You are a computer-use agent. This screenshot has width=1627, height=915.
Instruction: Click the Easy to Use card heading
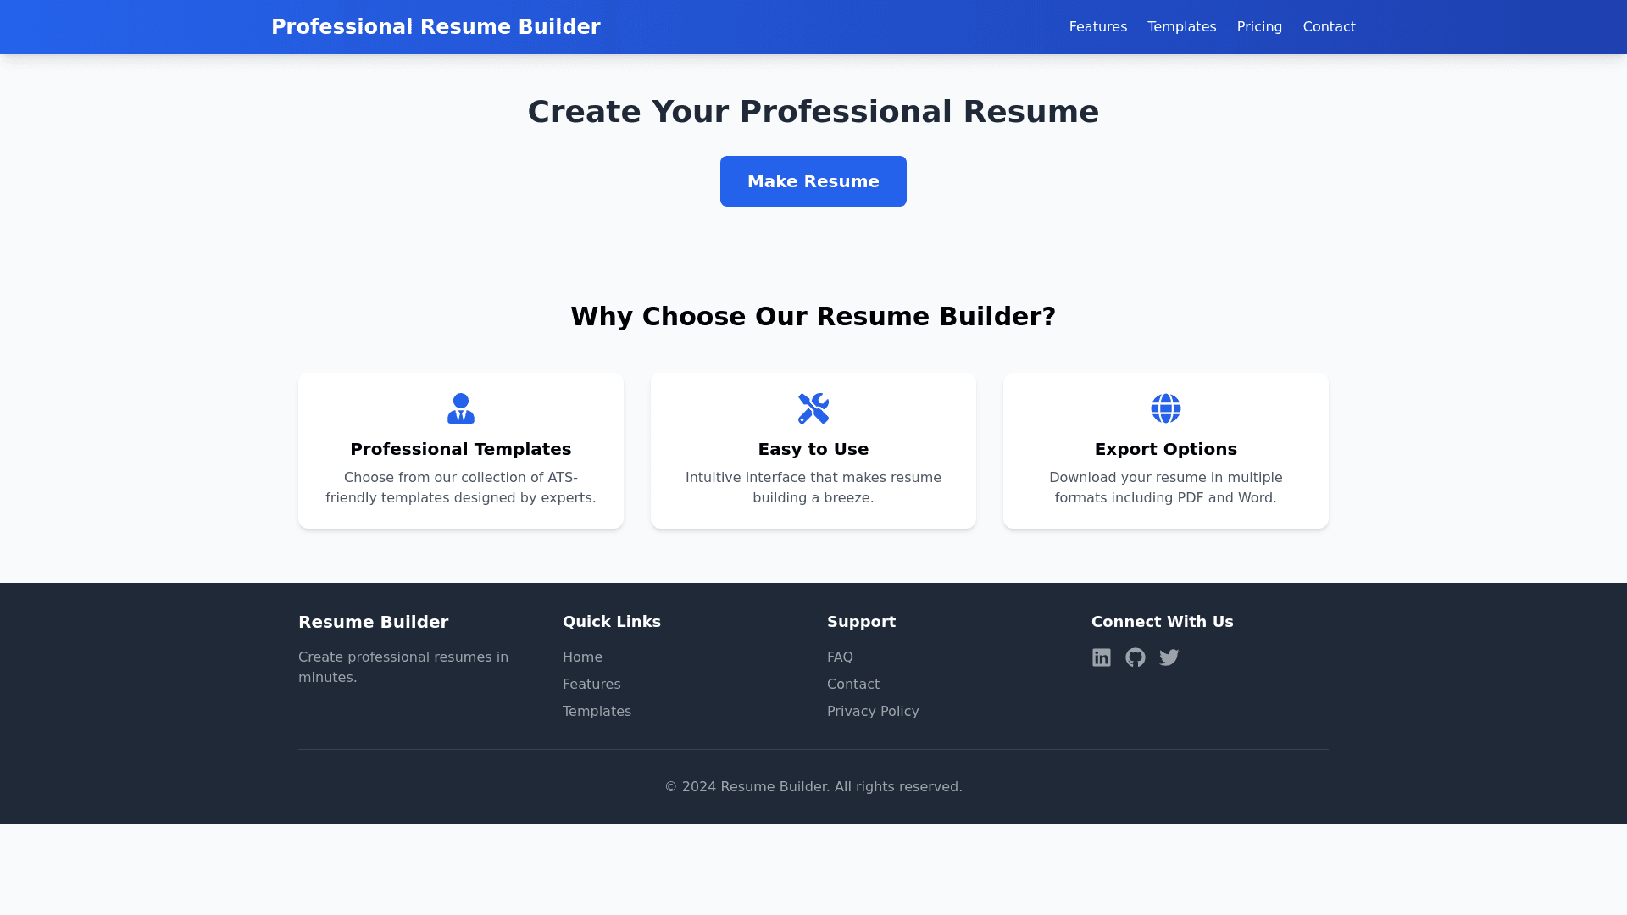click(x=813, y=449)
